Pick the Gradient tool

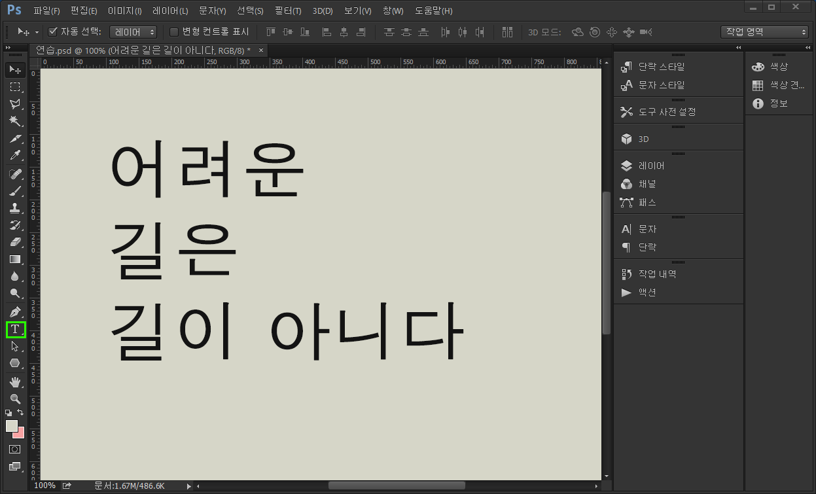(14, 259)
